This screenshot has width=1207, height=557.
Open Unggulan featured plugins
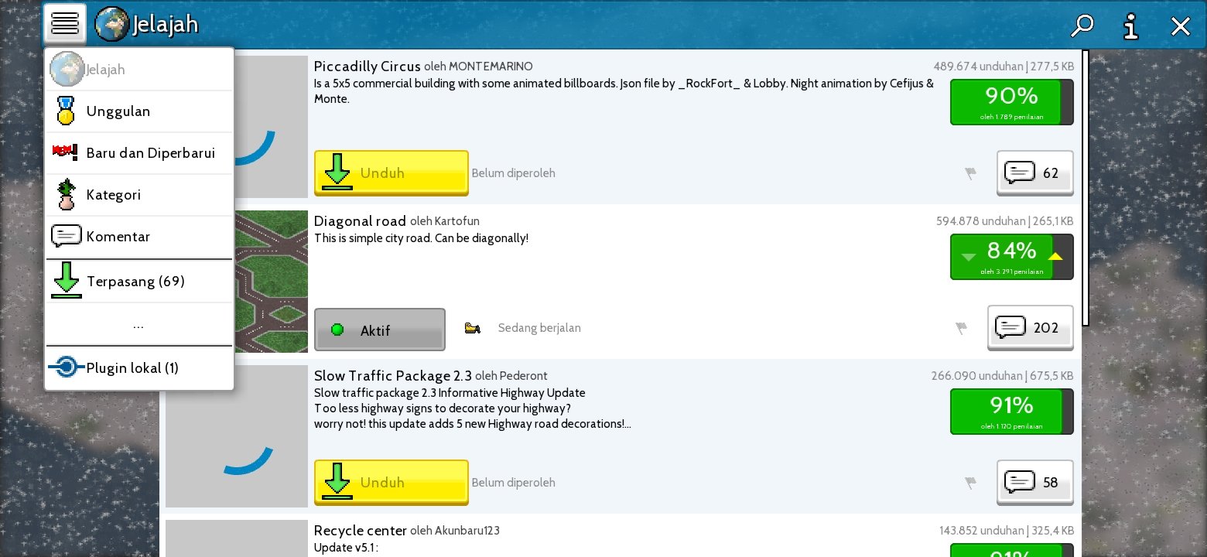coord(139,111)
